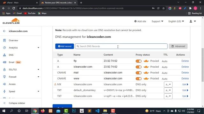
Task: Edit the spf1 TXT record
Action: tap(185, 96)
